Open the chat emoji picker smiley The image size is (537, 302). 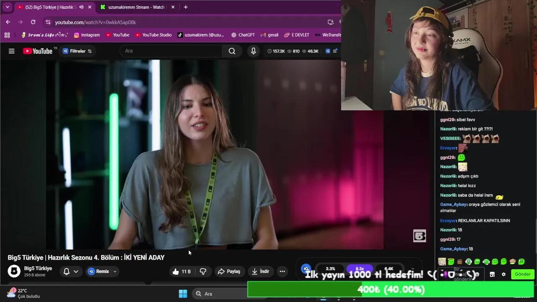point(477,274)
